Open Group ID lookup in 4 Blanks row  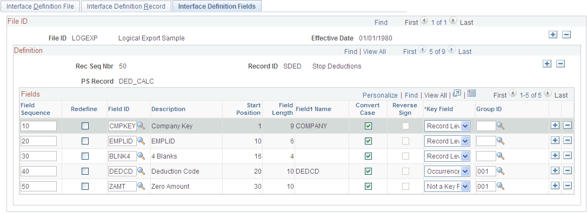(x=501, y=156)
